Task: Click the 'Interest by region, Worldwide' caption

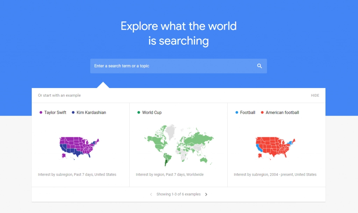Action: click(x=169, y=174)
